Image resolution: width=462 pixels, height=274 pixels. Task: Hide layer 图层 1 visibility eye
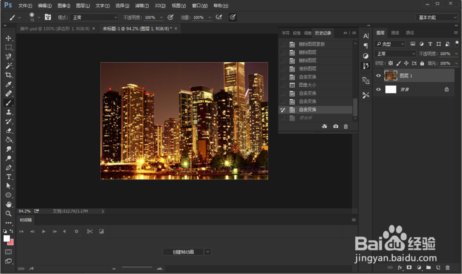379,76
